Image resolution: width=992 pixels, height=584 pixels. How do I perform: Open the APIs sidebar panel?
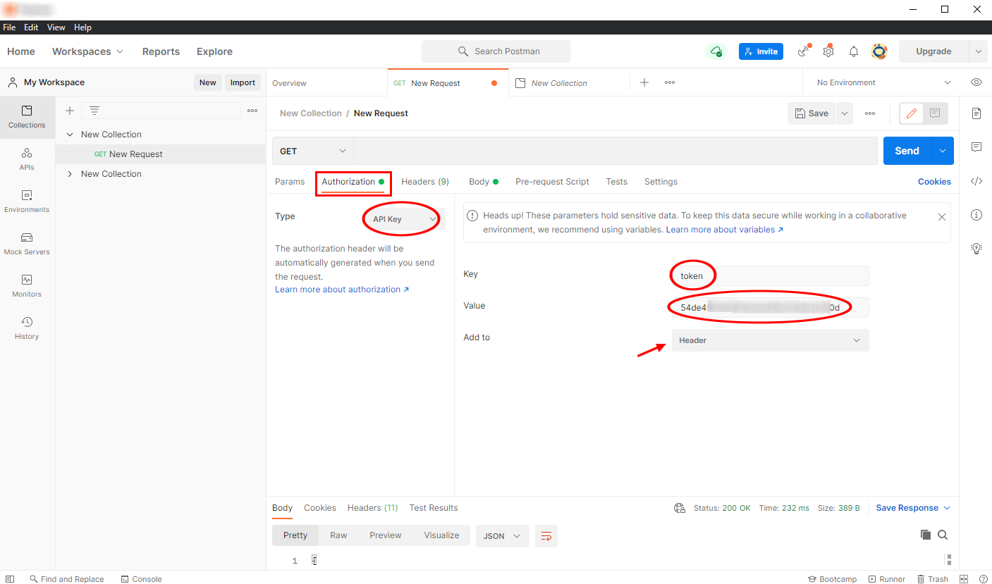pos(27,159)
